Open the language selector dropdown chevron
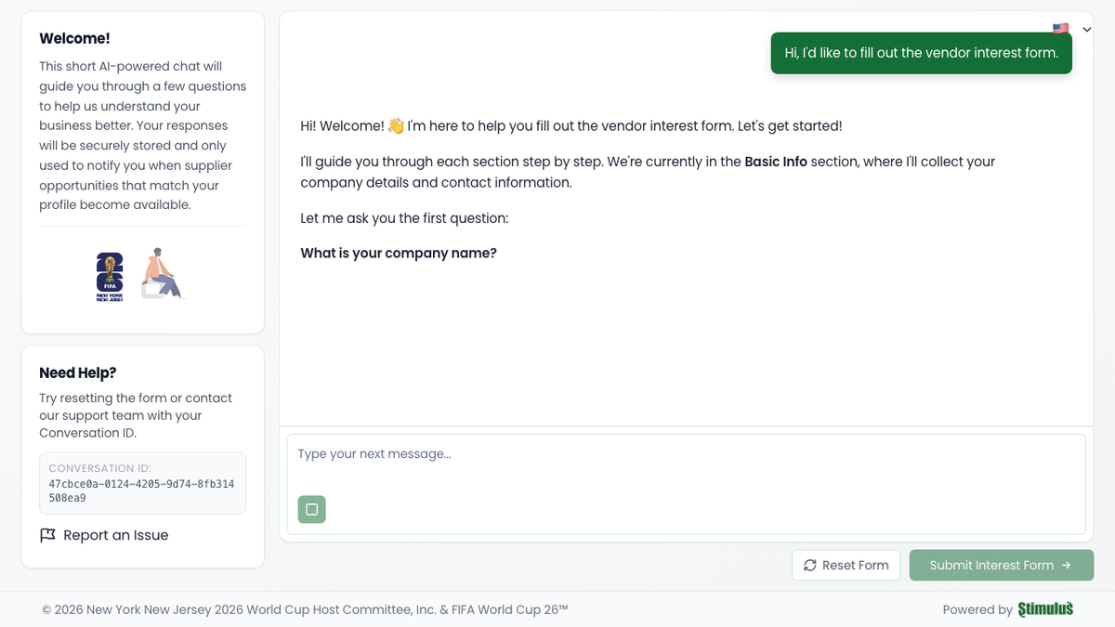The image size is (1115, 627). [1086, 29]
